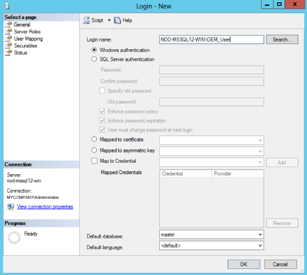
Task: Open View connection properties link
Action: pyautogui.click(x=45, y=207)
